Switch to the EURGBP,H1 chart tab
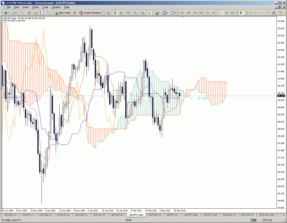This screenshot has height=223, width=287. [x=81, y=215]
